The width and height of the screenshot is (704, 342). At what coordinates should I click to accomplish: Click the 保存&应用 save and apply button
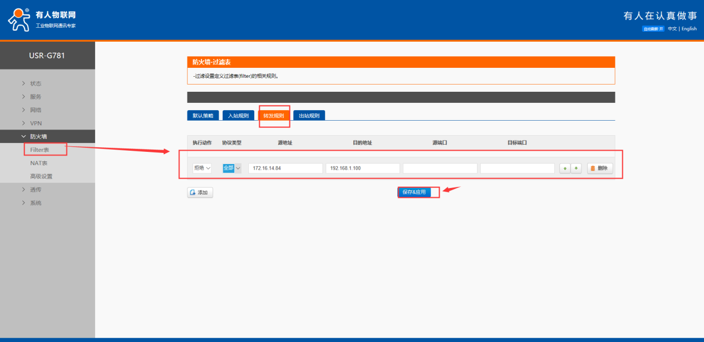[414, 192]
